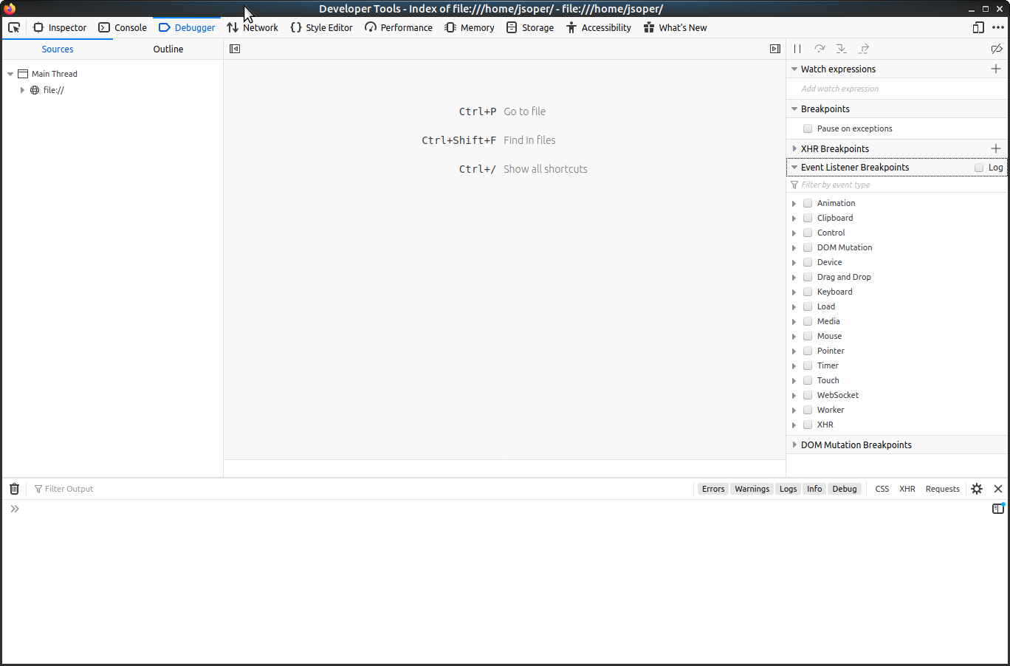Toggle the Warnings console filter
The height and width of the screenshot is (666, 1010).
[752, 489]
